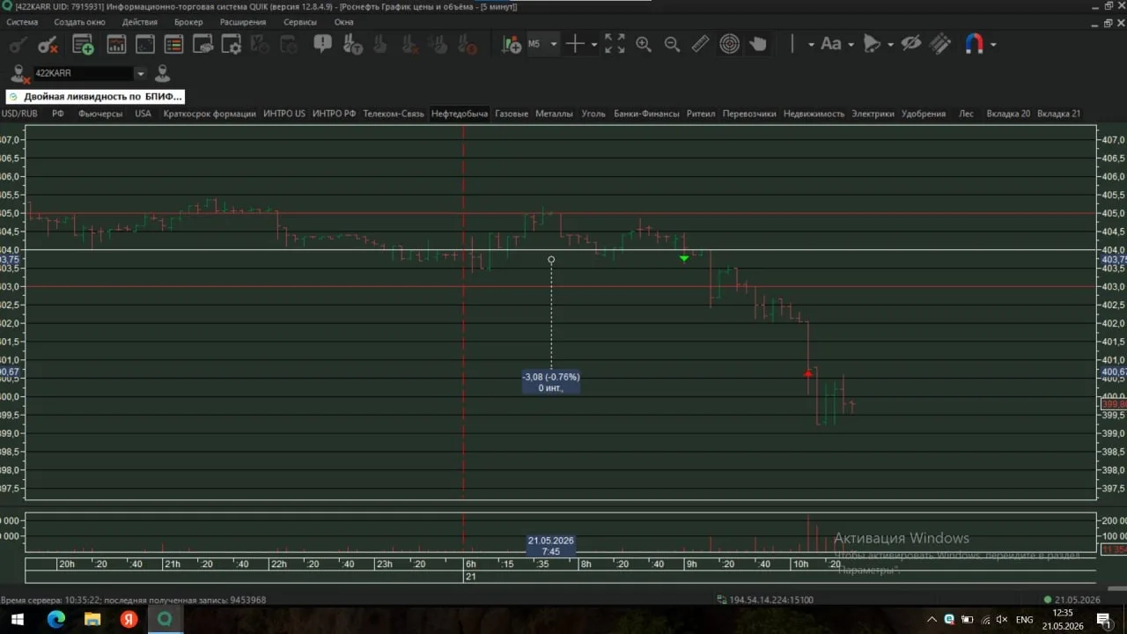Viewport: 1127px width, 634px height.
Task: Switch to the Металлы tab
Action: pyautogui.click(x=555, y=114)
